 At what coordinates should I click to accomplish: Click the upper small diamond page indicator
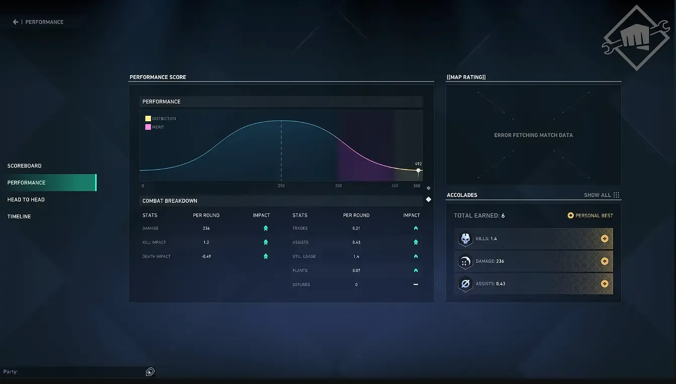[x=428, y=188]
